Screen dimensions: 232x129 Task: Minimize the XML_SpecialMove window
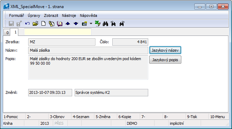[x=200, y=7]
